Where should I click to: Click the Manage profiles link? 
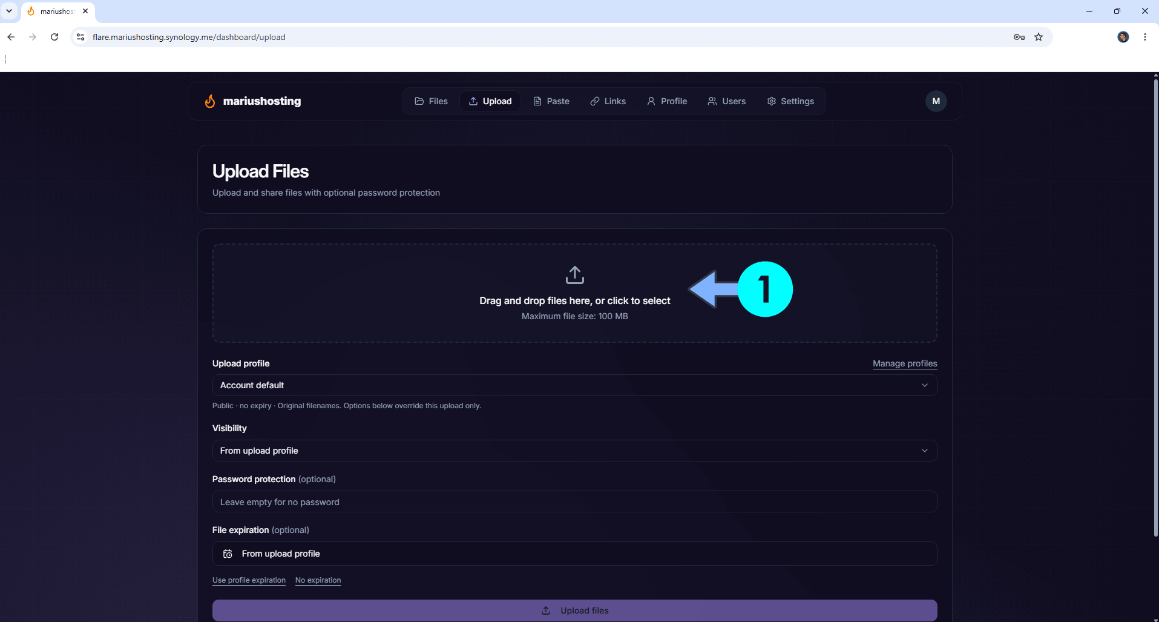click(905, 363)
